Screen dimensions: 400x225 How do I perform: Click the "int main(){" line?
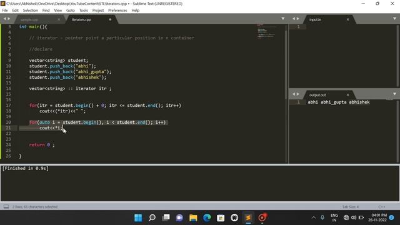tap(33, 26)
